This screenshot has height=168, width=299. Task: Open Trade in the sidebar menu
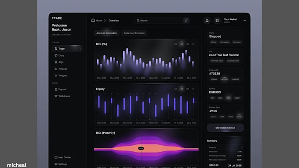67,49
